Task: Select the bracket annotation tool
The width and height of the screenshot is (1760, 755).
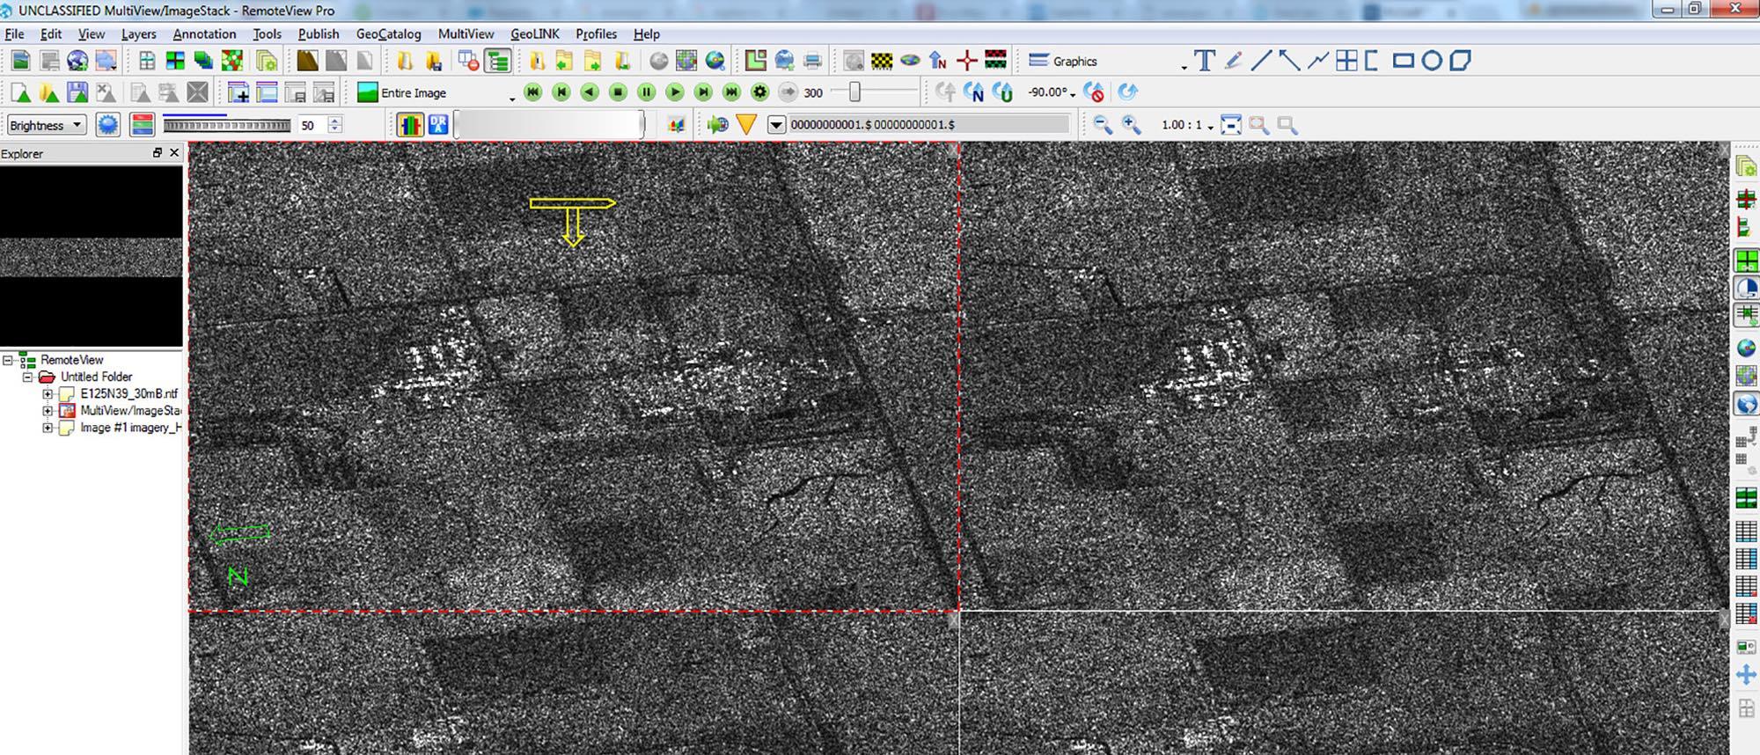Action: (x=1371, y=61)
